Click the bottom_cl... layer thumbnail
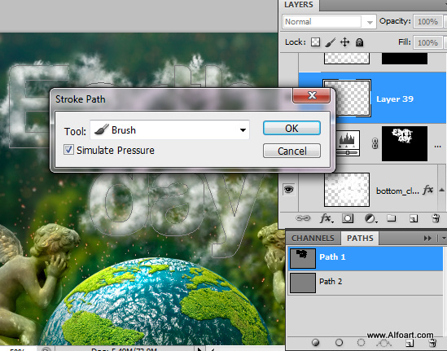This screenshot has height=351, width=447. (347, 189)
